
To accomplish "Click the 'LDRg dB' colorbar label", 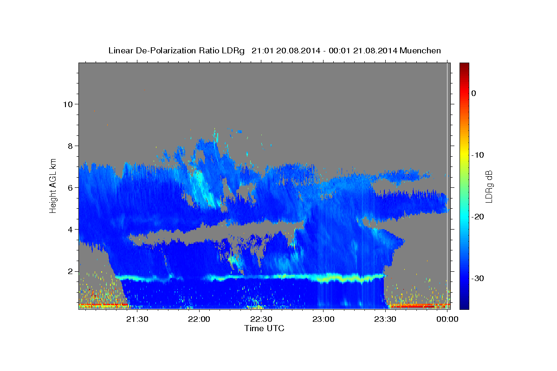I will [x=488, y=186].
